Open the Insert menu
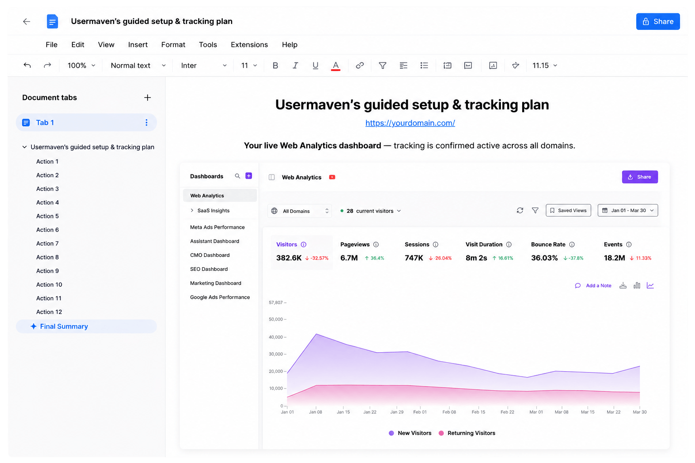Viewport: 695px width, 463px height. (x=138, y=45)
